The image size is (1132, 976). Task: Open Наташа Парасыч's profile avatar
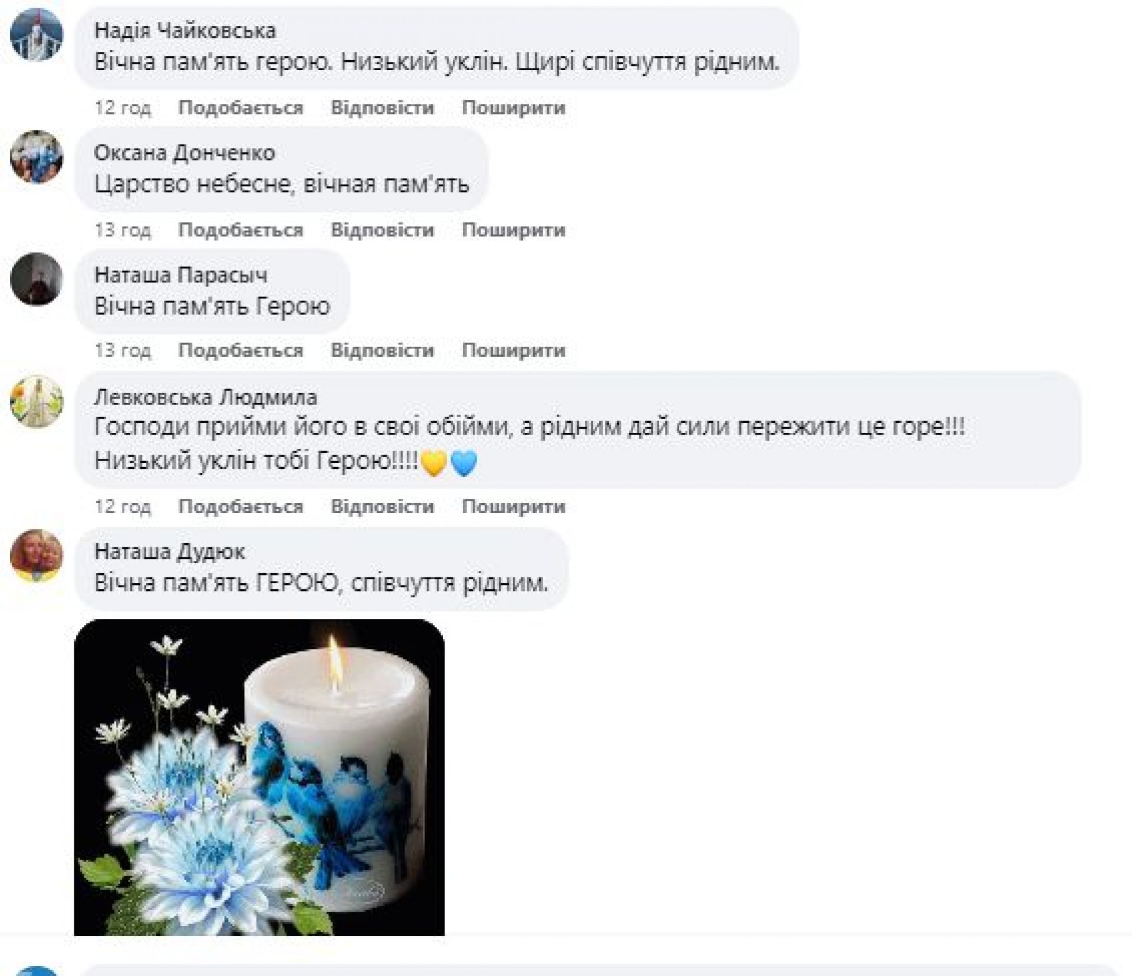coord(37,279)
